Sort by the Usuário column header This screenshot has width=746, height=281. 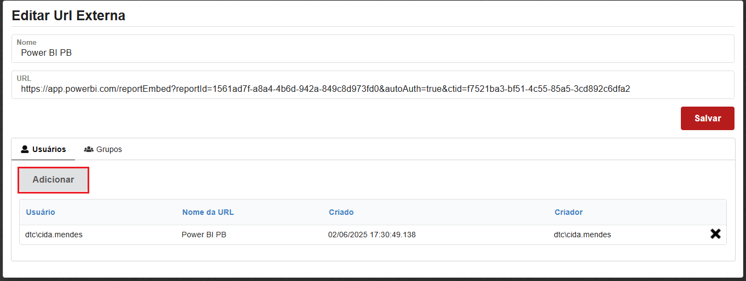pos(41,212)
